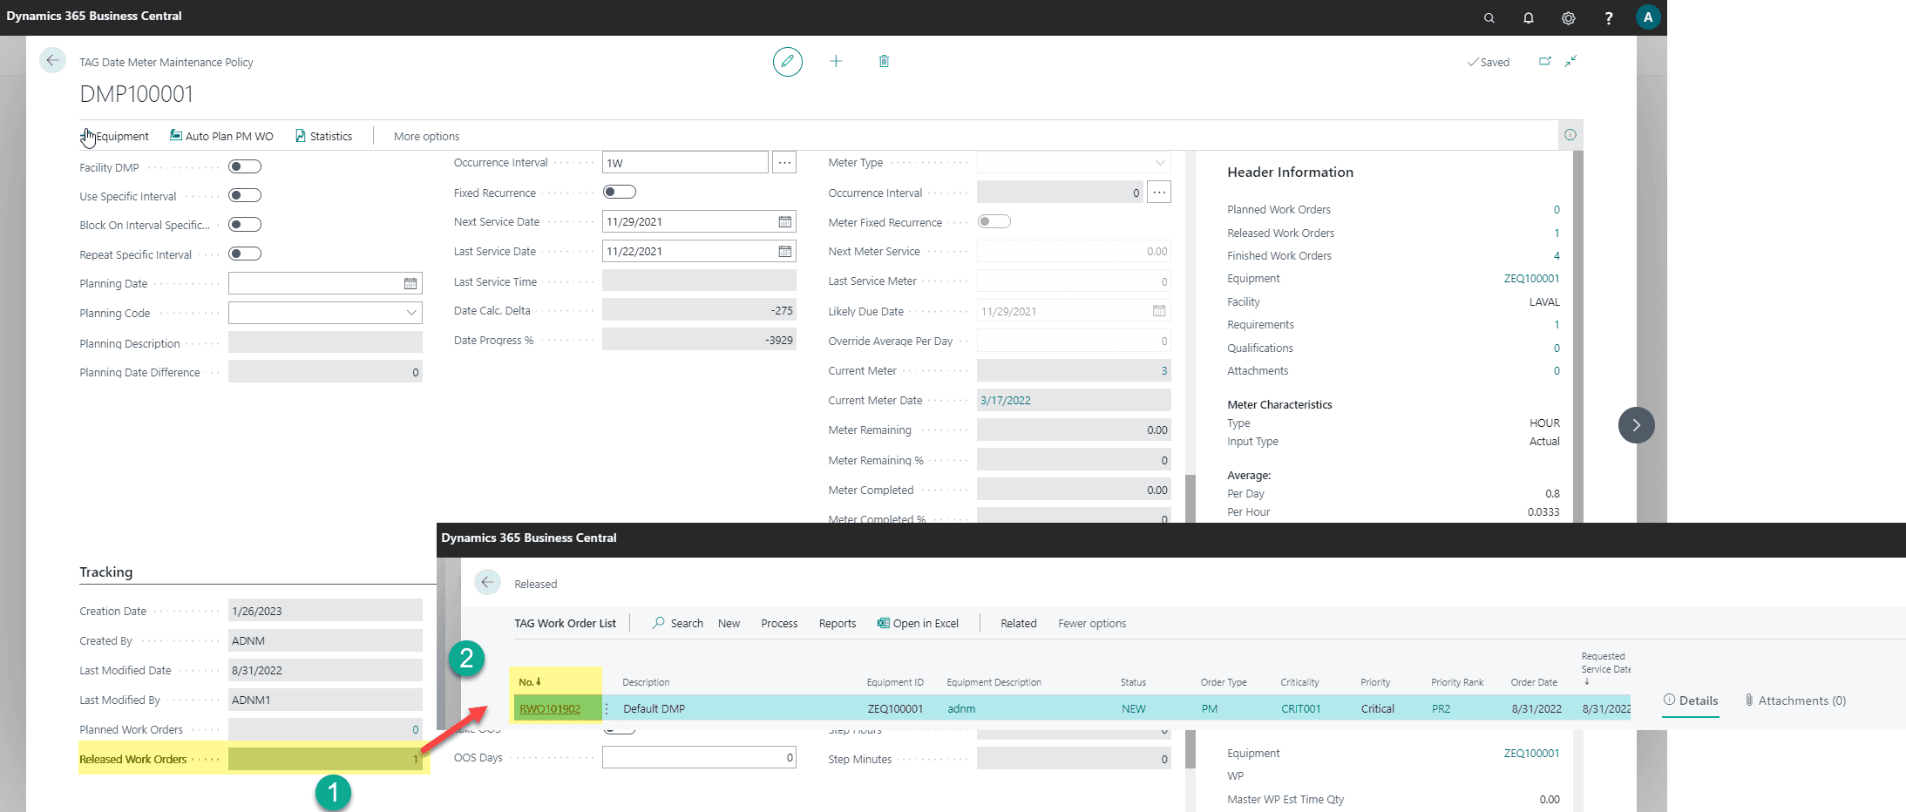This screenshot has width=1906, height=812.
Task: Open meter Occurrence Interval ellipsis button
Action: 1159,193
